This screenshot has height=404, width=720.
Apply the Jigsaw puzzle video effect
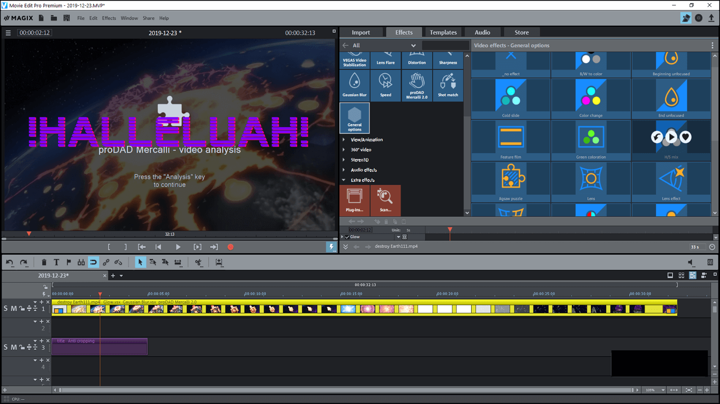(511, 181)
